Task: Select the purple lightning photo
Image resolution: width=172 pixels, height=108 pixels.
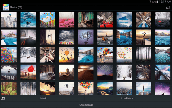Action: [163, 89]
